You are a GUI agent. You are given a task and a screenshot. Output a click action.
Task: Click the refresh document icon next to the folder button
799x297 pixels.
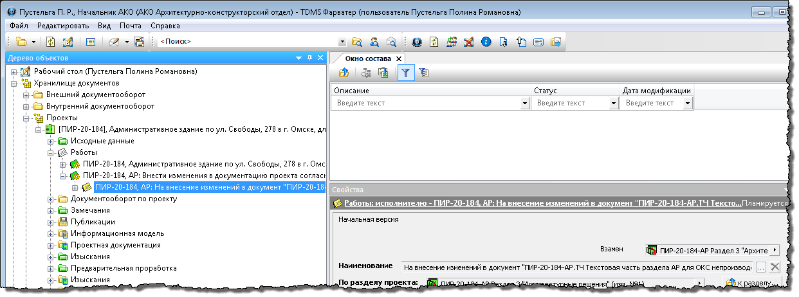[x=50, y=42]
